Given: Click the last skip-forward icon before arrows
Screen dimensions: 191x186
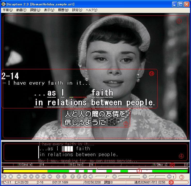Looking at the screenshot, I should tap(50, 176).
